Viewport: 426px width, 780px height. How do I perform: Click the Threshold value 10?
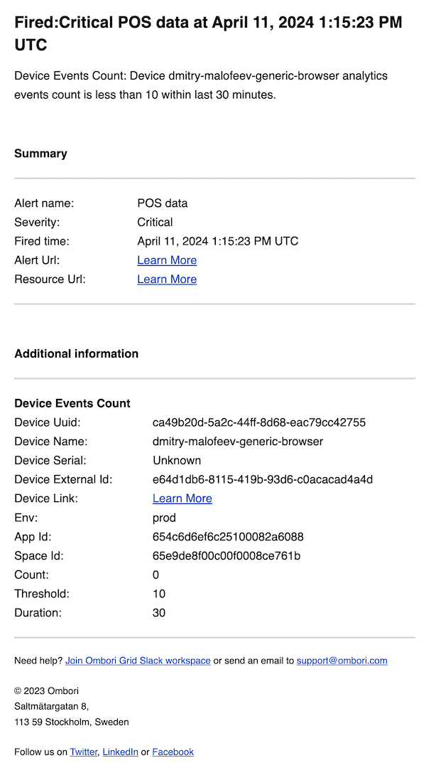click(x=159, y=594)
